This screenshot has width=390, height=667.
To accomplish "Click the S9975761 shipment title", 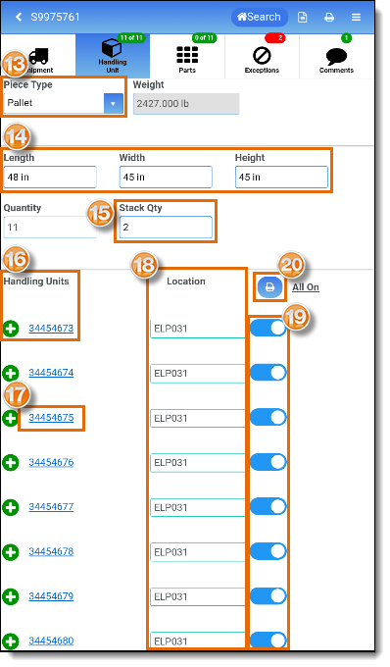I will 55,17.
